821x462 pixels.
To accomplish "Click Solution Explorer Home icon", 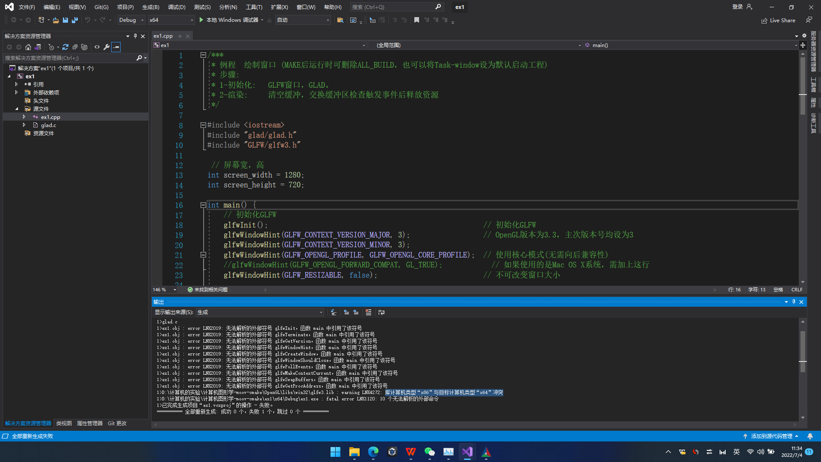I will tap(28, 47).
